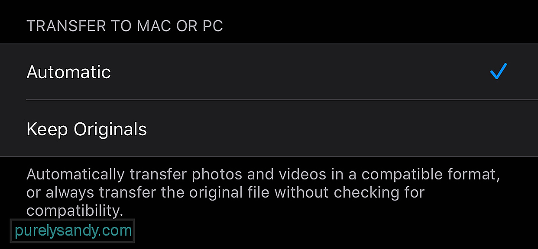Click the 'Keep Originals' label text
Viewport: 538px width, 249px height.
(87, 129)
